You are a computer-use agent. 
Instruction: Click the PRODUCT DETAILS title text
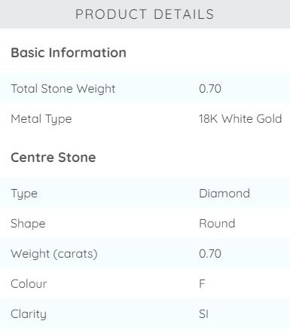point(145,14)
